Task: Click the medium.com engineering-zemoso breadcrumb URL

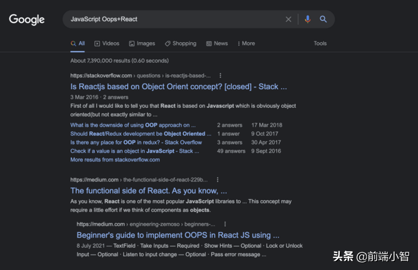Action: (146, 224)
